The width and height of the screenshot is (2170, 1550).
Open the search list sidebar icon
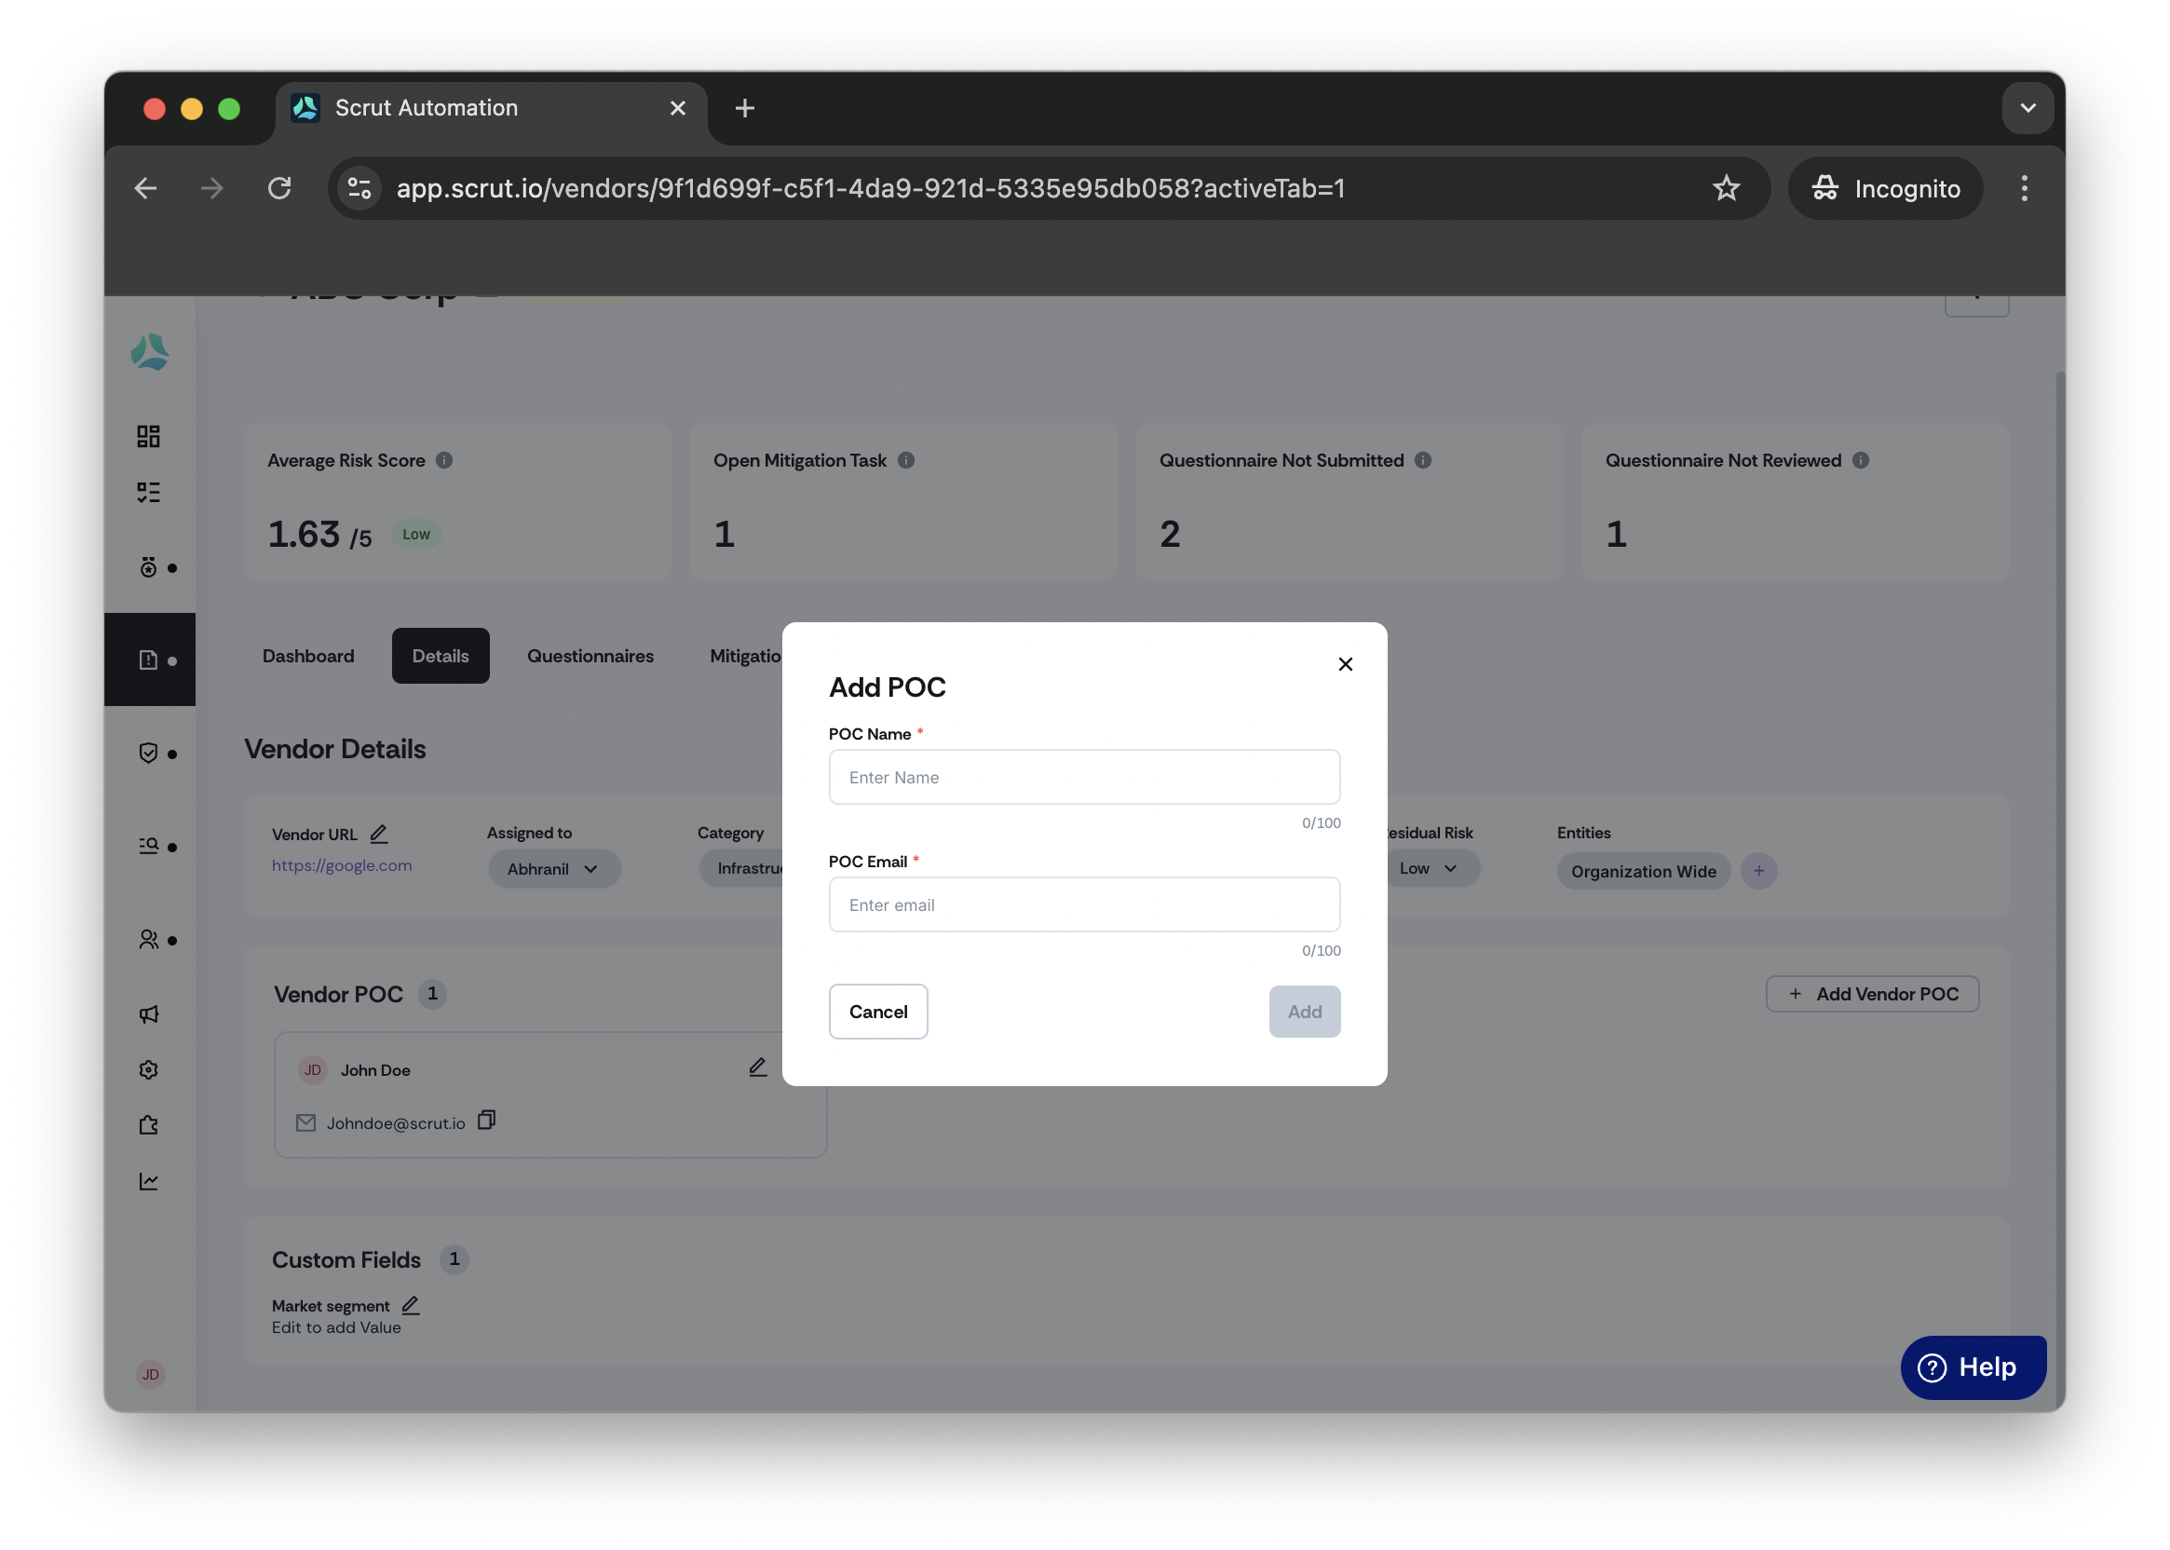(149, 847)
